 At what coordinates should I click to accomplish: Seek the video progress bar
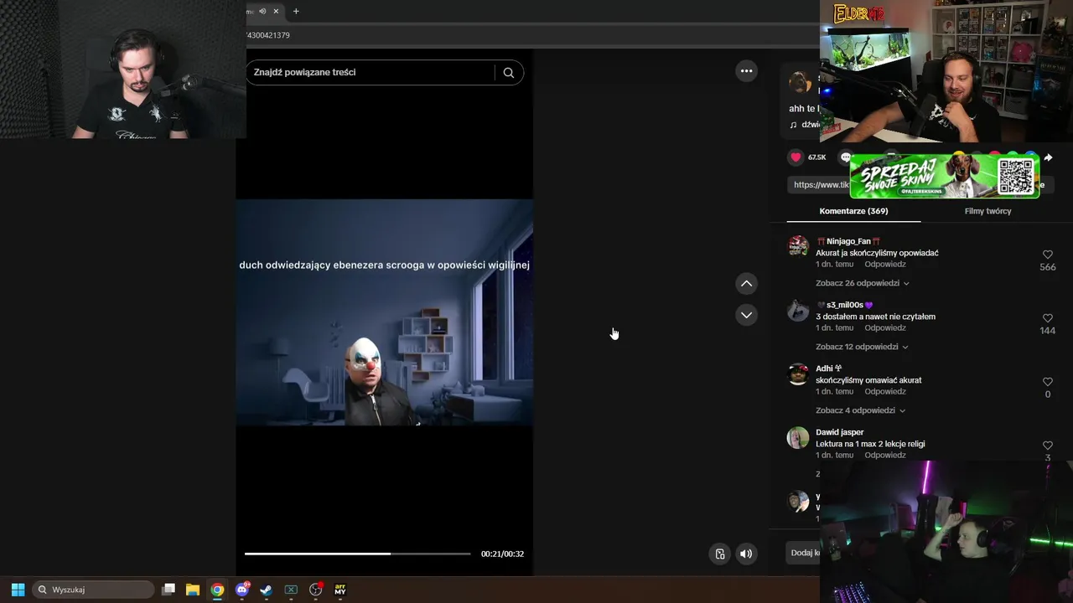click(x=357, y=554)
